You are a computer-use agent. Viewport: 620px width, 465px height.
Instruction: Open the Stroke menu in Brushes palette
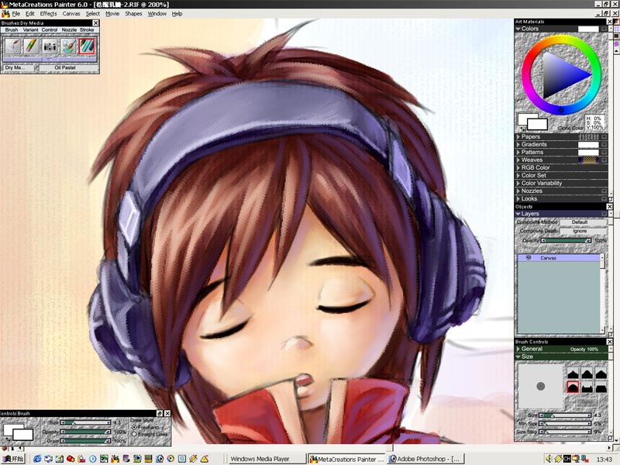point(87,30)
